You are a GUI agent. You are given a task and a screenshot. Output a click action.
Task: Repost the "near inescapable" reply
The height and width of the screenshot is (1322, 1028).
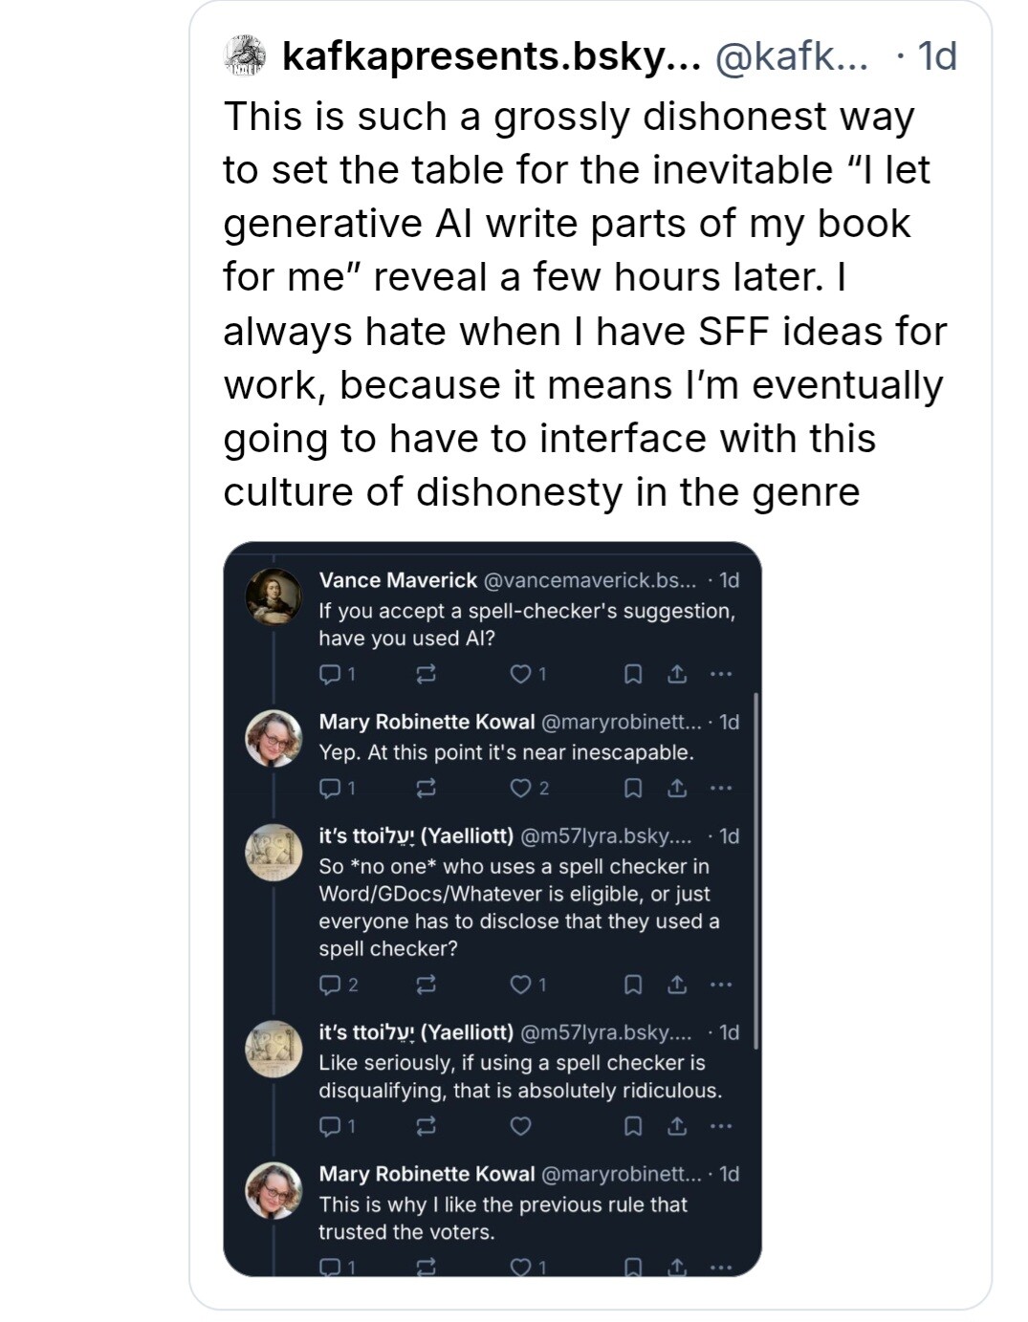click(427, 789)
